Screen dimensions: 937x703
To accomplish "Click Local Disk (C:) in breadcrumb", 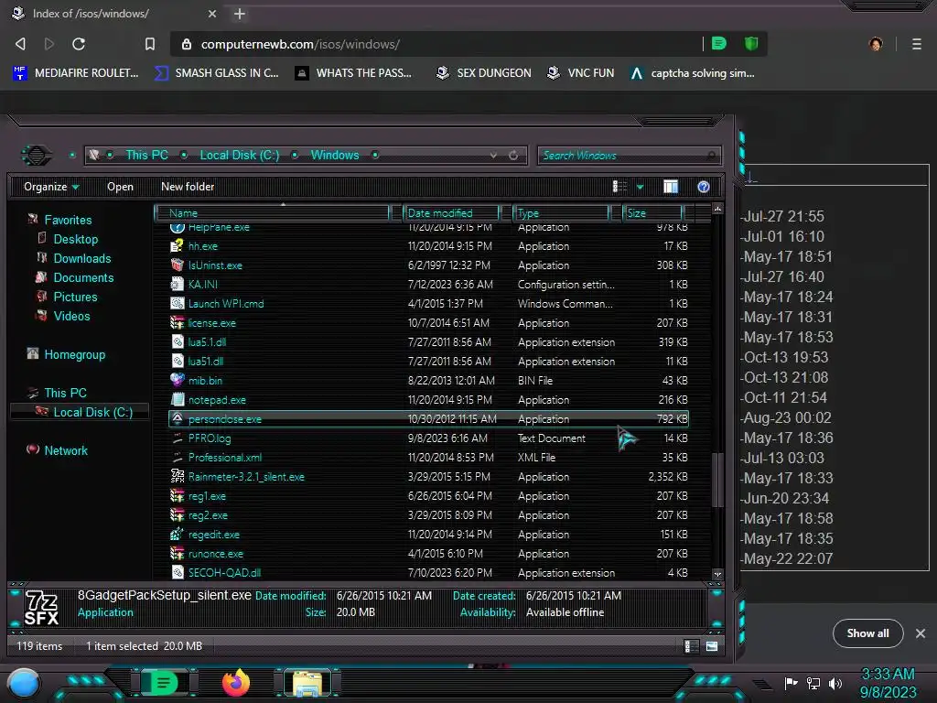I will [x=239, y=155].
